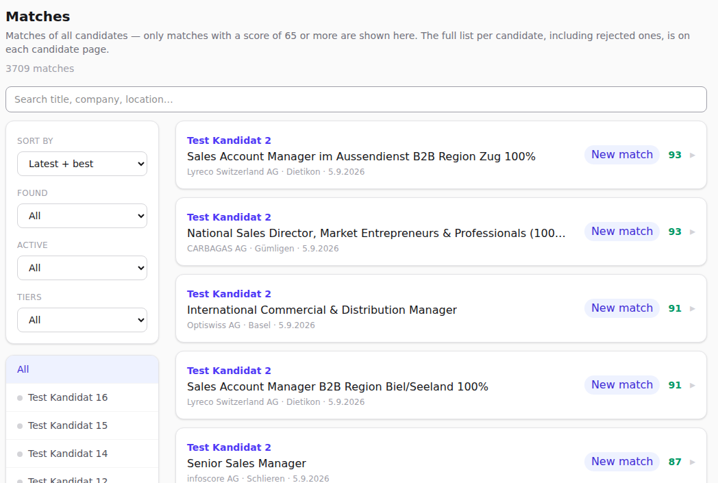Click 'New match' badge on National Sales Director
718x483 pixels.
click(622, 232)
